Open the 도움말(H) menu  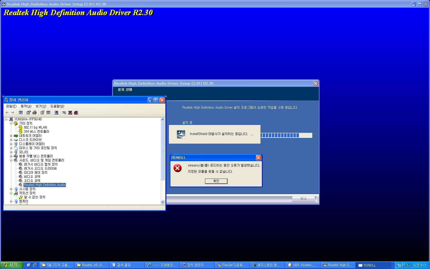(x=57, y=106)
